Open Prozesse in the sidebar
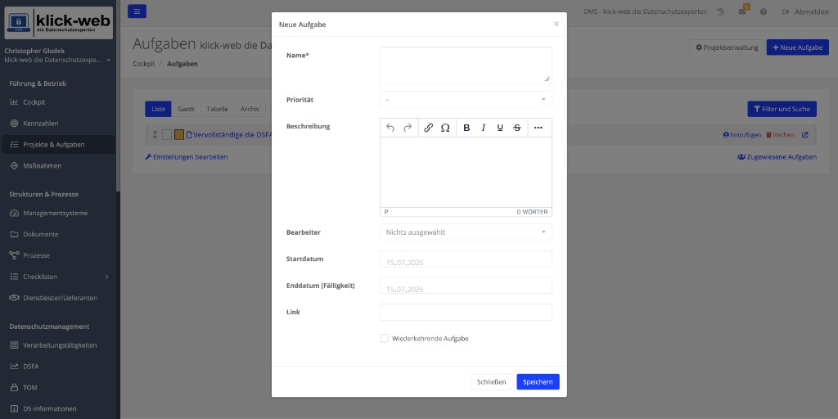838x419 pixels. pos(58,255)
